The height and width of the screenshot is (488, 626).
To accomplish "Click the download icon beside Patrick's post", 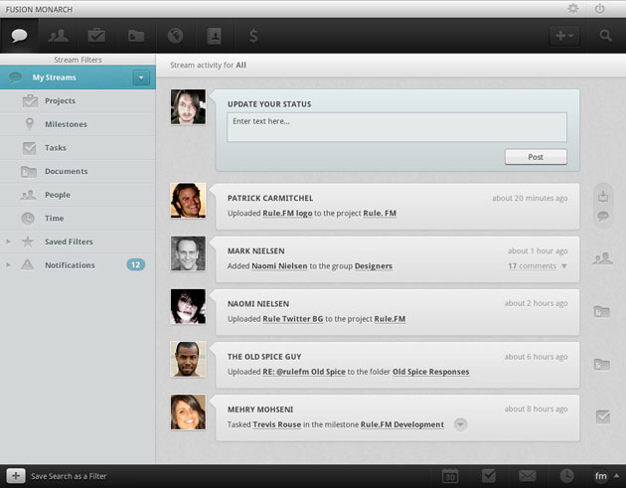I will click(x=603, y=196).
